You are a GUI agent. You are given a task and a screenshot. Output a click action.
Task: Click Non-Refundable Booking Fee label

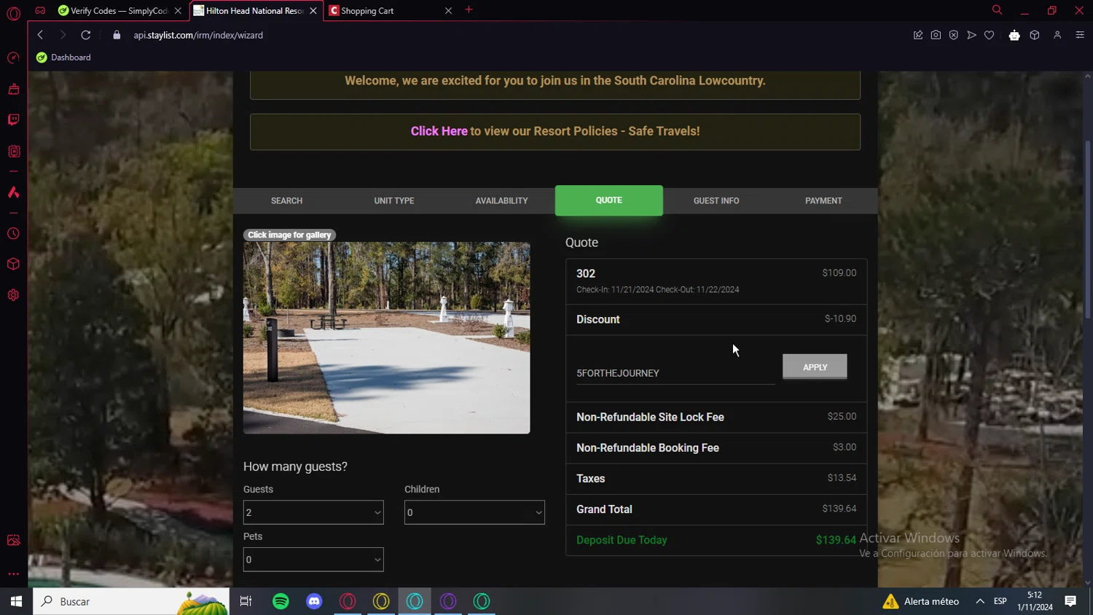[648, 447]
